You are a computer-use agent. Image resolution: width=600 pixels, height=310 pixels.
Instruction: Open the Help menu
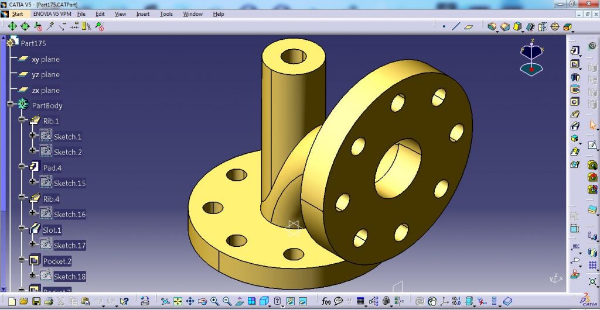[219, 14]
